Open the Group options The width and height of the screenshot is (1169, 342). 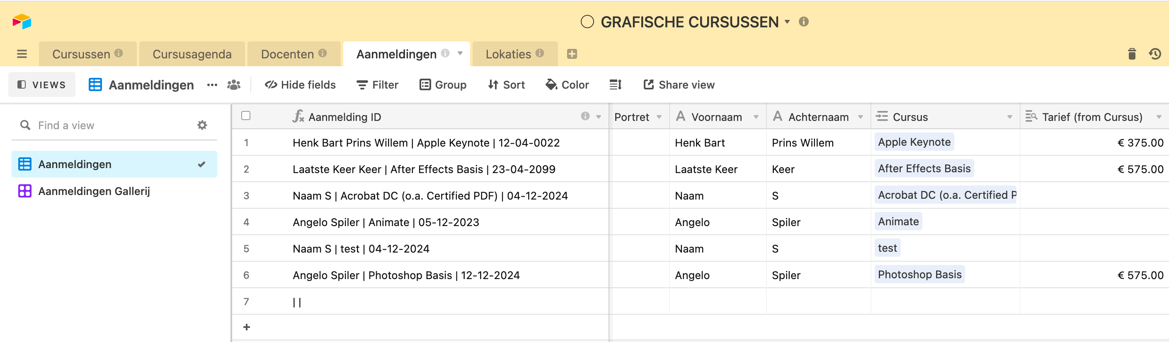[x=443, y=85]
